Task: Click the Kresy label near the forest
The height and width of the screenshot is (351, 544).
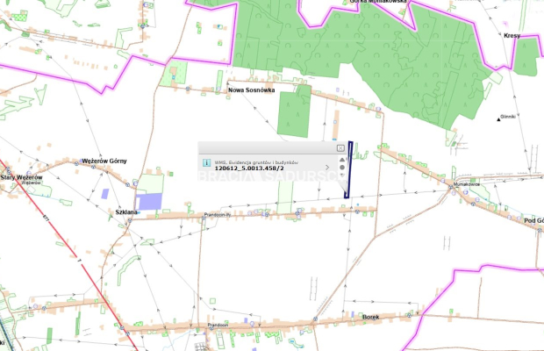Action: pyautogui.click(x=512, y=36)
